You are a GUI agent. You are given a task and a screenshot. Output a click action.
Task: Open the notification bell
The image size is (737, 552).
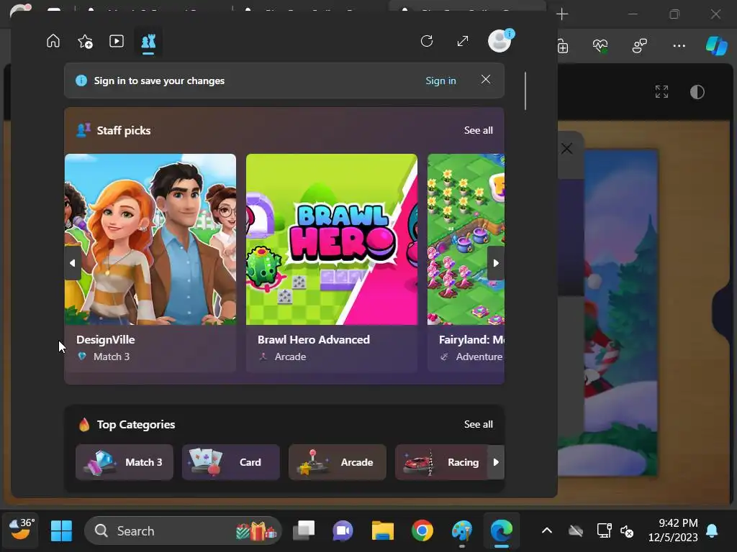(712, 531)
